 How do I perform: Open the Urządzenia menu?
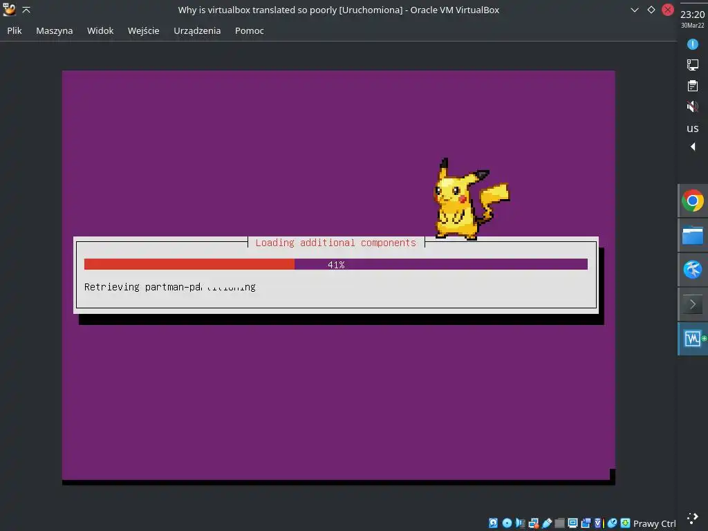click(x=197, y=30)
